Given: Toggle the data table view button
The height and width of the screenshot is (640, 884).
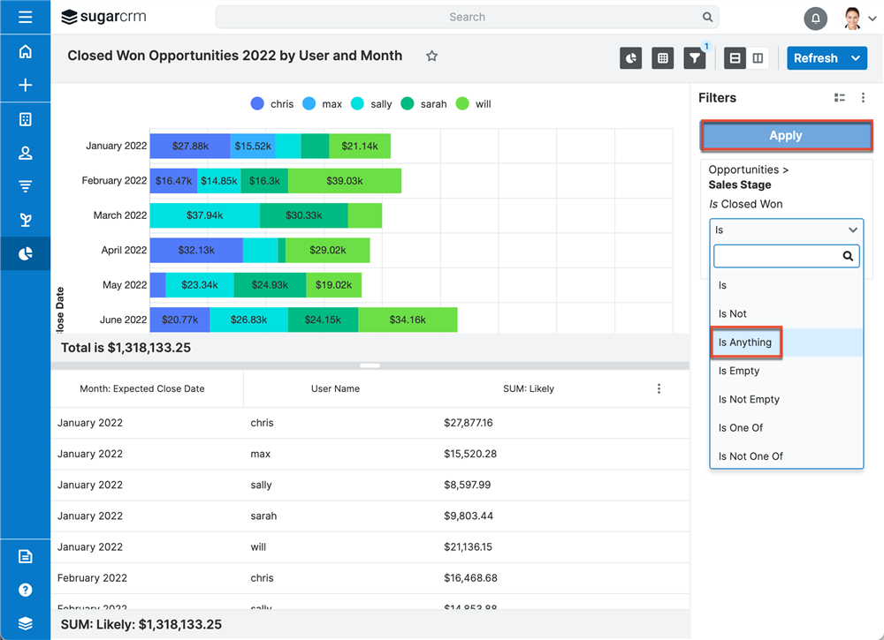Looking at the screenshot, I should pos(662,58).
